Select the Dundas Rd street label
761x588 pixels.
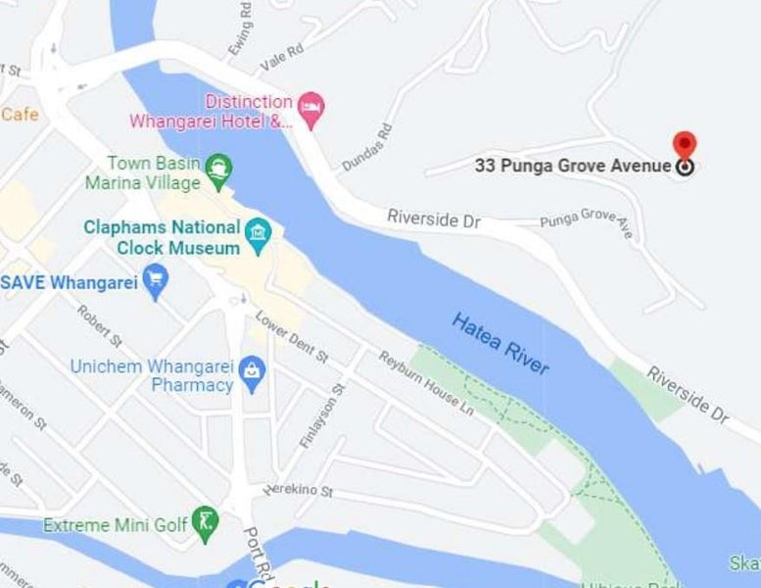click(x=367, y=148)
